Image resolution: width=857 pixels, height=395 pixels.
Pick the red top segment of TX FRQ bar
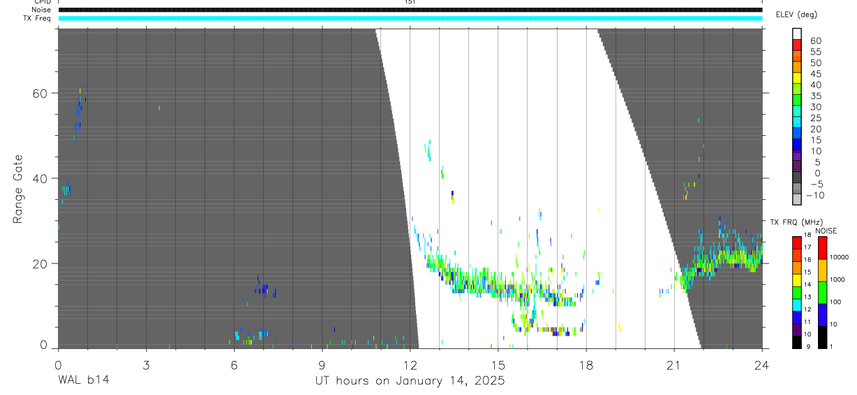coord(796,242)
